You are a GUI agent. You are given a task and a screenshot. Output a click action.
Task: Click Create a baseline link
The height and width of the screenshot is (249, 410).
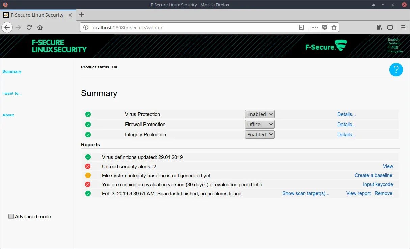(x=374, y=175)
